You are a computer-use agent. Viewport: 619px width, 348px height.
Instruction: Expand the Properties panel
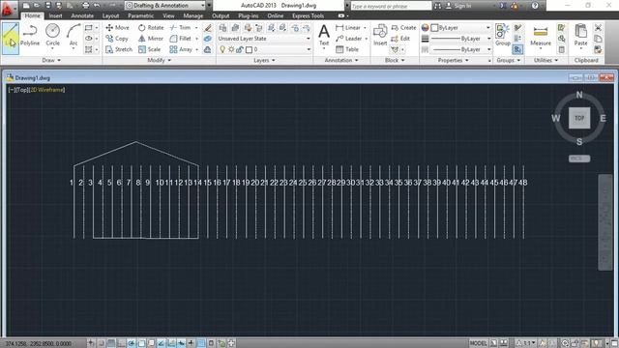click(x=454, y=60)
